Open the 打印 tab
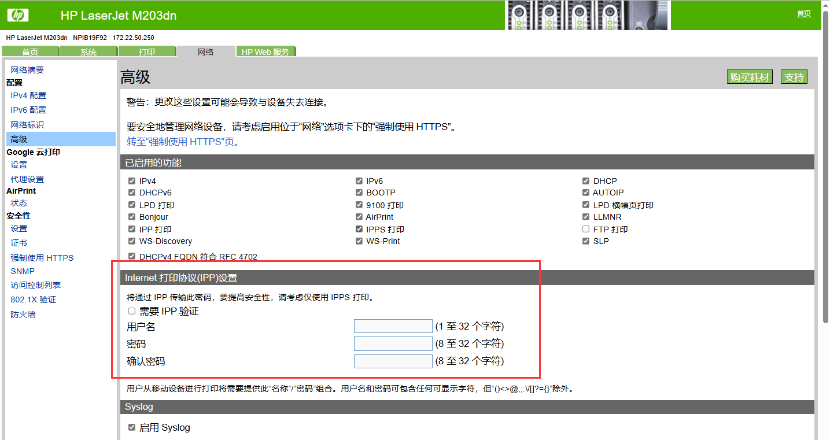This screenshot has height=440, width=830. click(x=147, y=52)
